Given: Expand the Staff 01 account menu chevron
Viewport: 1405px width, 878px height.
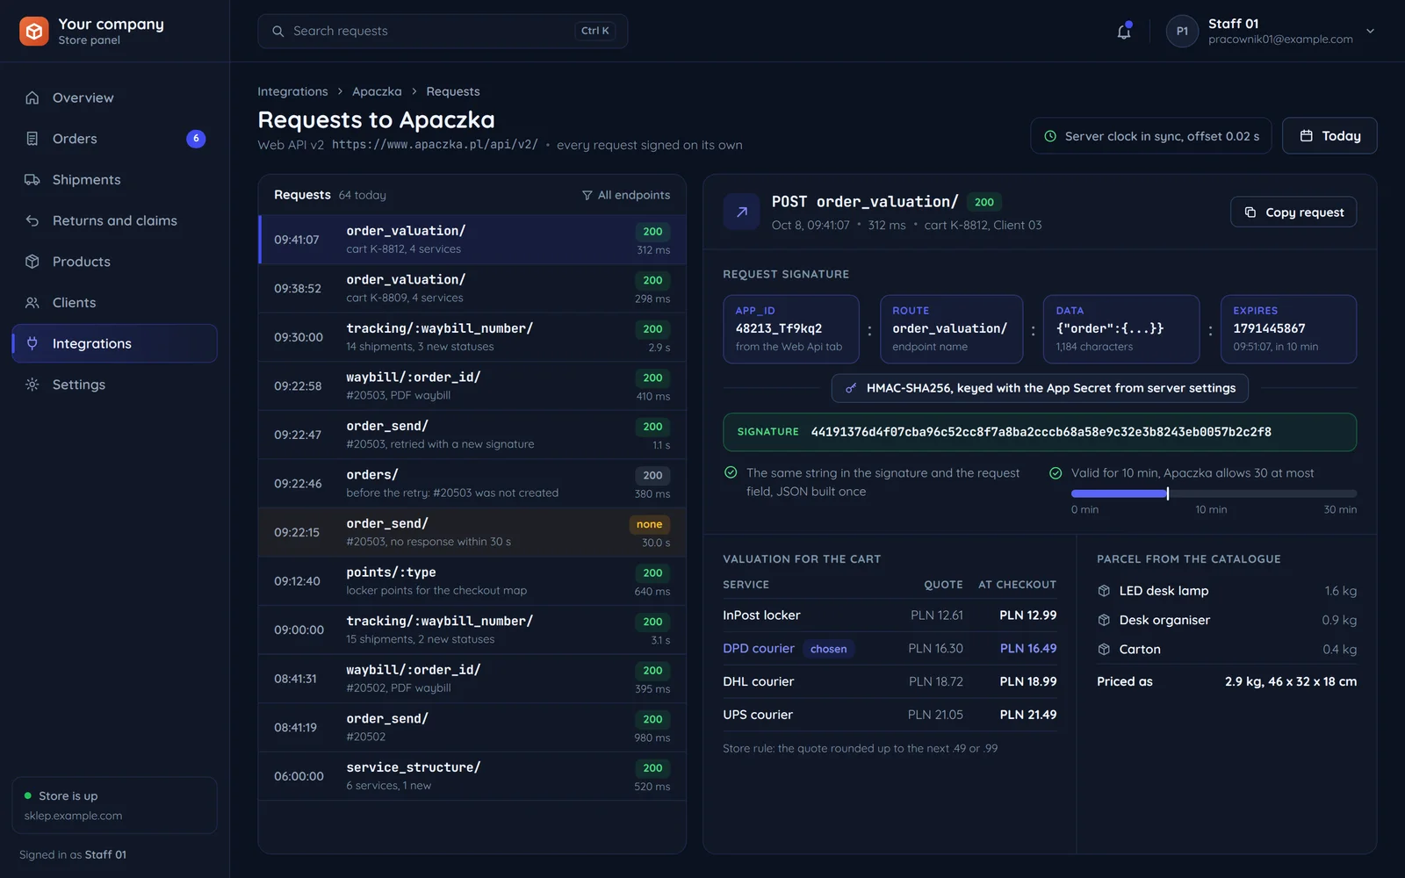Looking at the screenshot, I should click(x=1370, y=32).
